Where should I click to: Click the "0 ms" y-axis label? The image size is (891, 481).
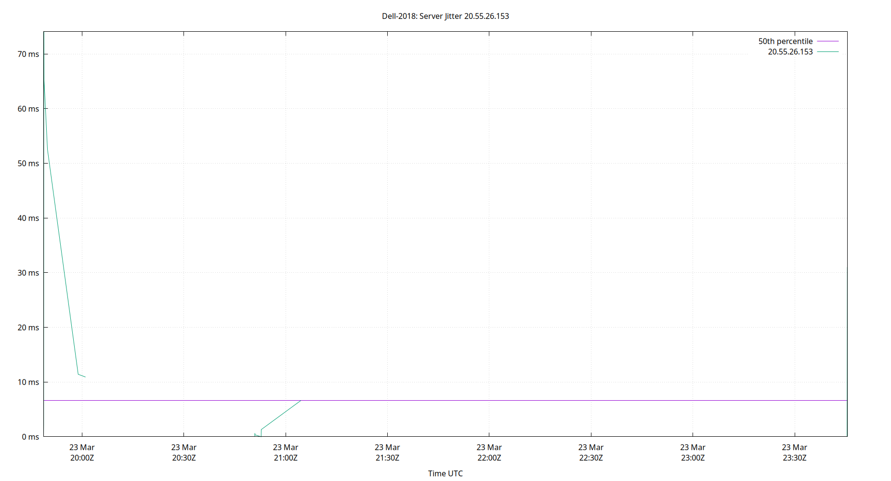click(x=30, y=437)
